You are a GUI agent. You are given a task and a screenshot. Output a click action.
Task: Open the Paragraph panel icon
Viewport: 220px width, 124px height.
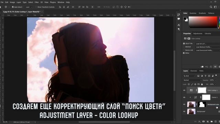179,29
